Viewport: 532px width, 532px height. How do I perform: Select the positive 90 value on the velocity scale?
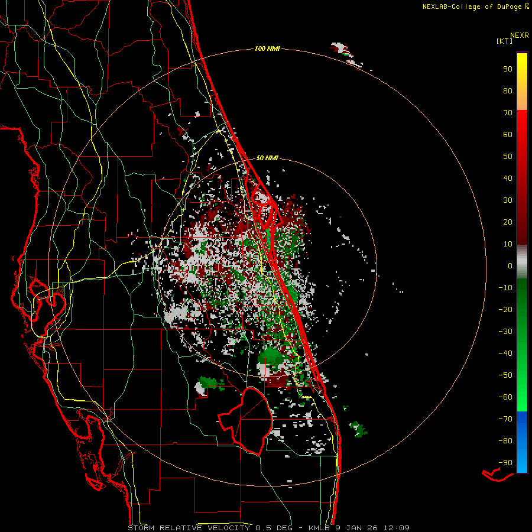508,69
